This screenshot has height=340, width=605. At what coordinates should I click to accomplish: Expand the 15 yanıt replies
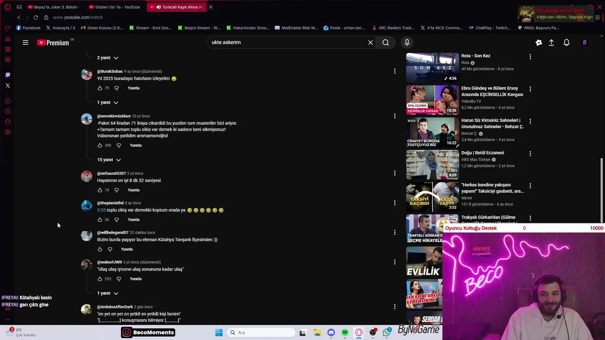(x=109, y=160)
